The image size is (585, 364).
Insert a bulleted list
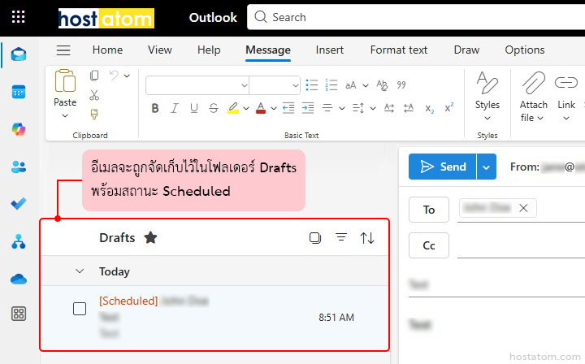click(311, 85)
